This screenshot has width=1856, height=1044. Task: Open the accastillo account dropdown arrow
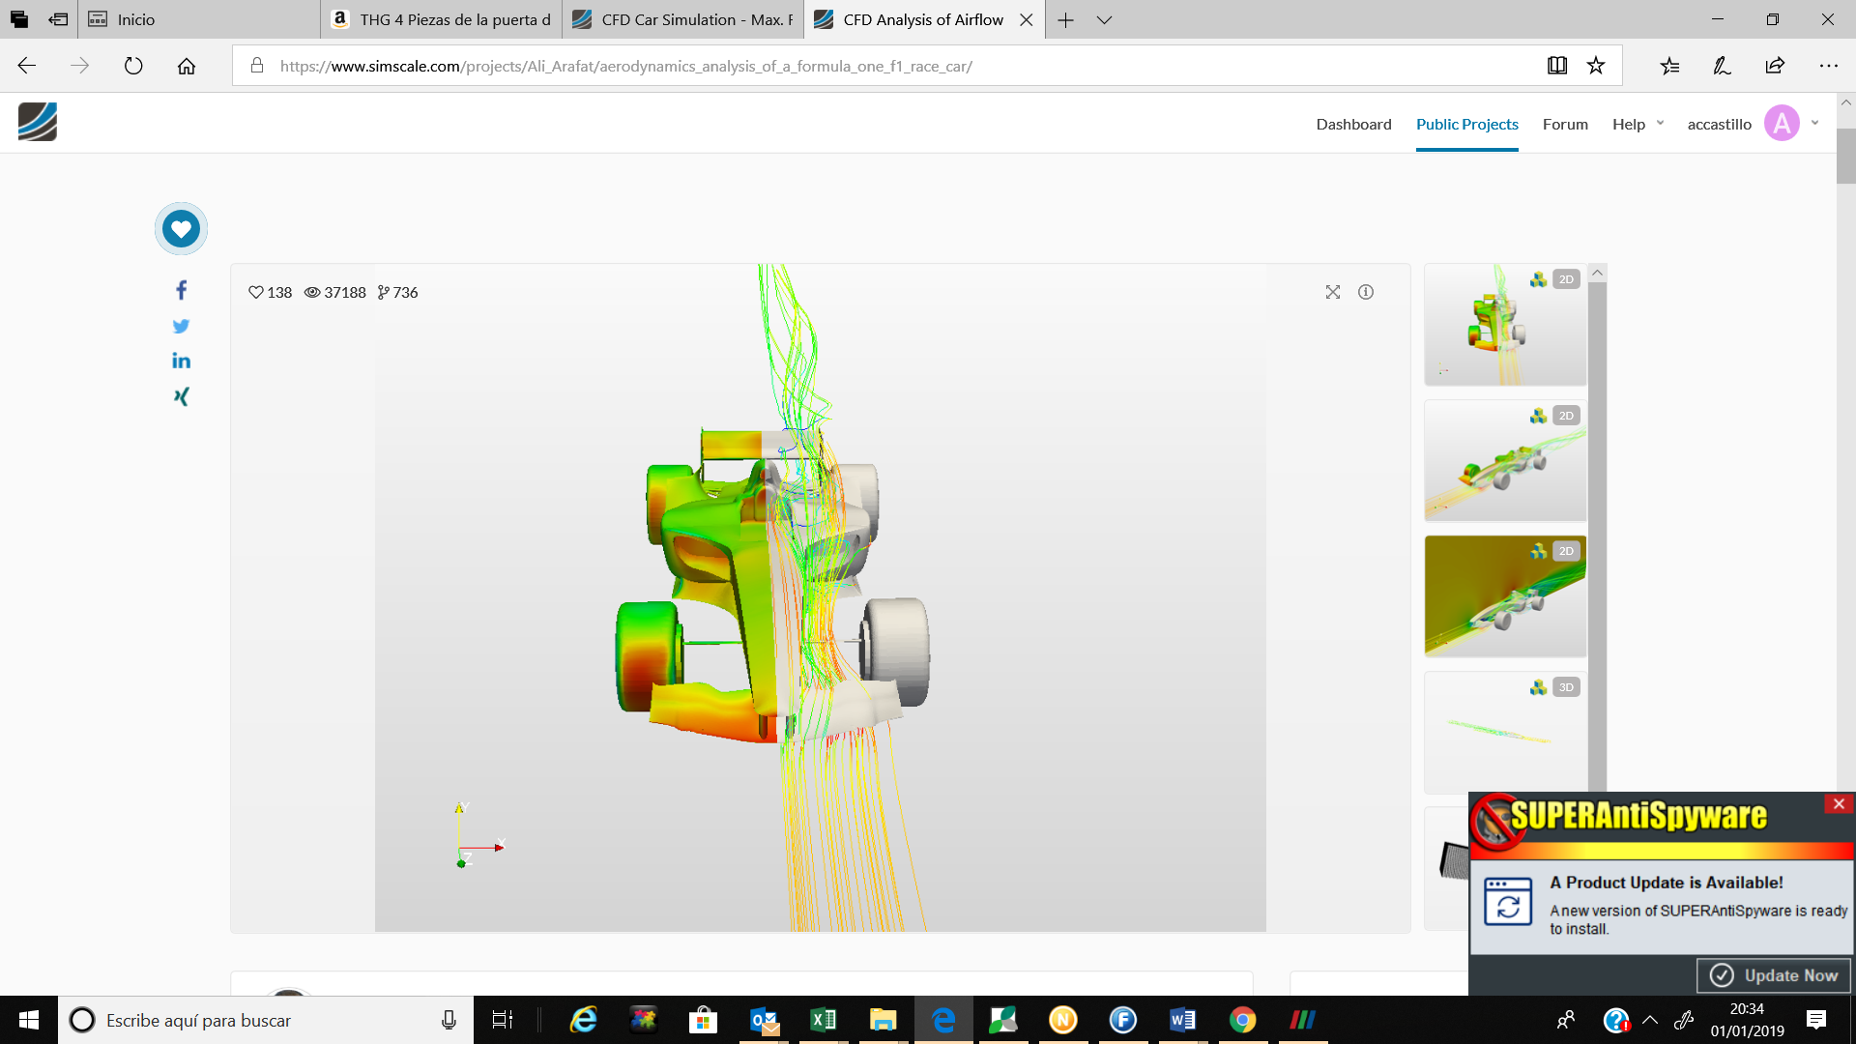(1814, 123)
